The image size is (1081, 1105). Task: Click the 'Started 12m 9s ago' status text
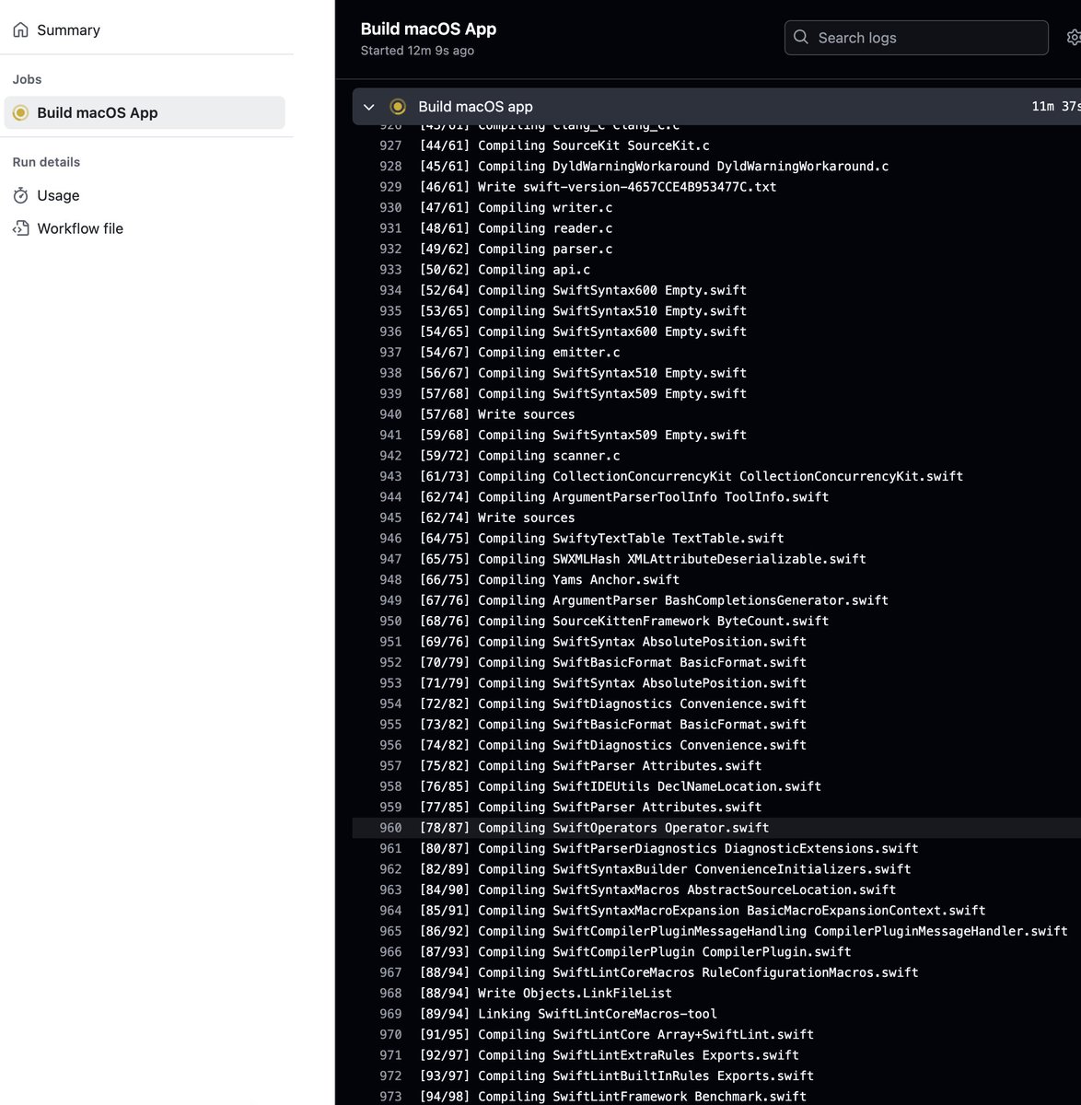(x=417, y=51)
